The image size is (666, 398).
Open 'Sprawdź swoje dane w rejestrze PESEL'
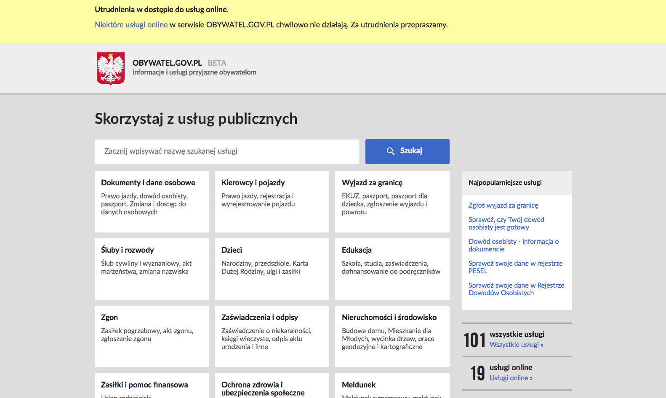tap(515, 267)
